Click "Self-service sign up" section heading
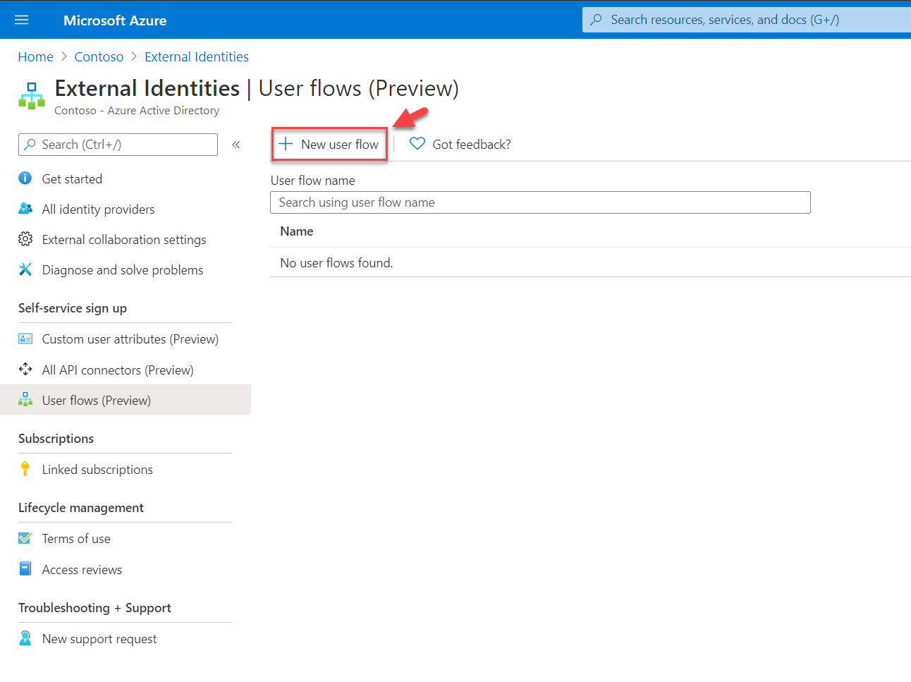The height and width of the screenshot is (682, 911). (x=73, y=308)
